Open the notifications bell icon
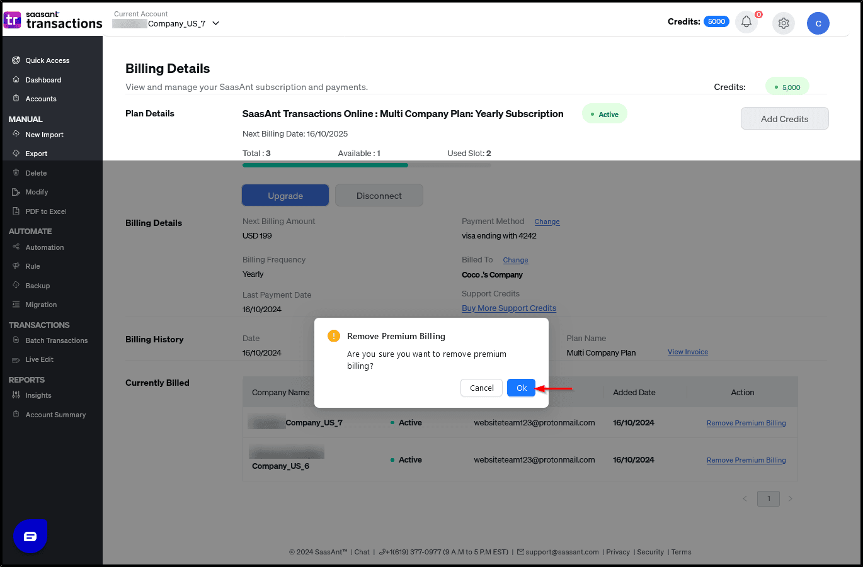The image size is (863, 567). (x=746, y=22)
